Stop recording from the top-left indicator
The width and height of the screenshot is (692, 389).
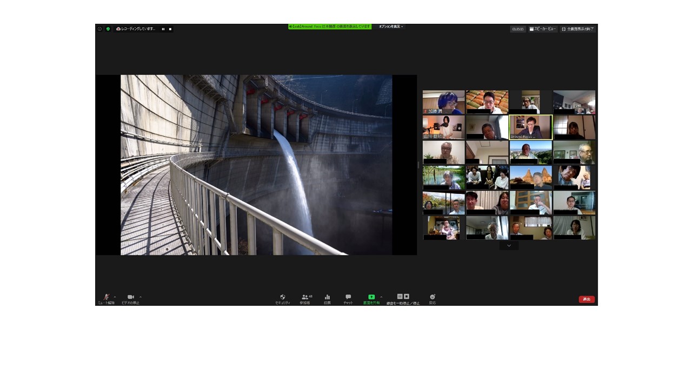170,29
